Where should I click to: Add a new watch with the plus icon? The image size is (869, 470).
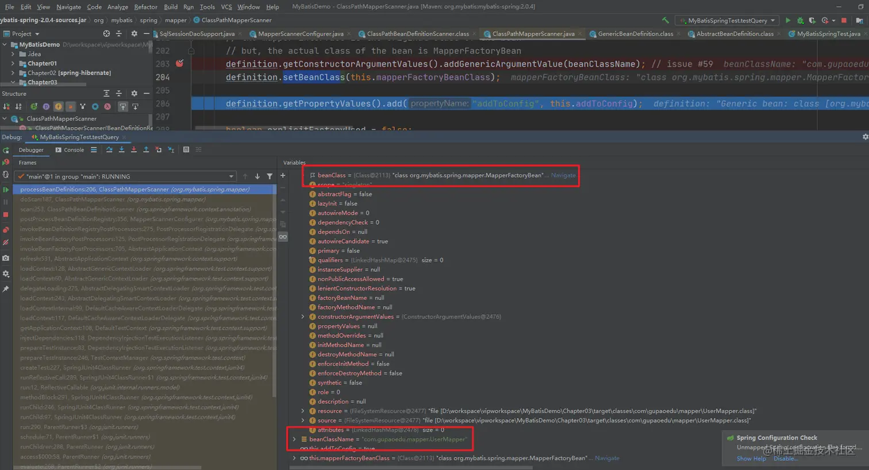(x=283, y=176)
